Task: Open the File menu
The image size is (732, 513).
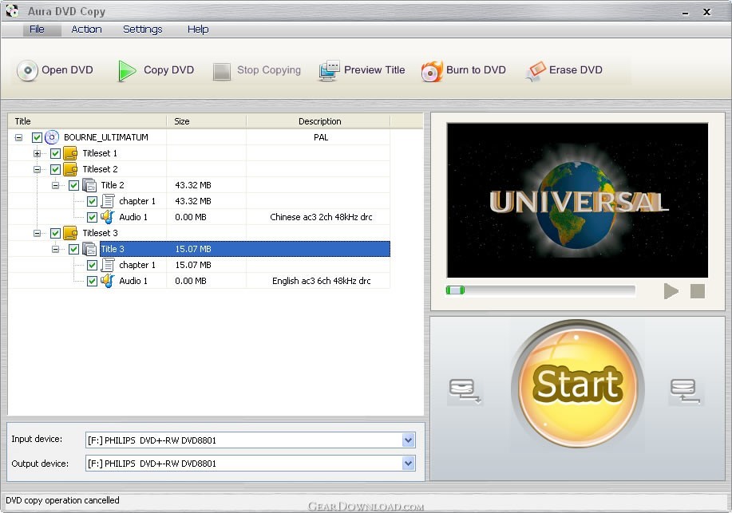Action: tap(37, 30)
